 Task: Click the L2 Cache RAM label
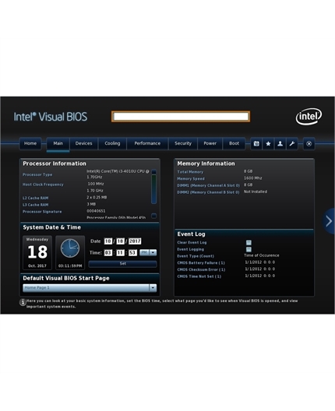35,198
